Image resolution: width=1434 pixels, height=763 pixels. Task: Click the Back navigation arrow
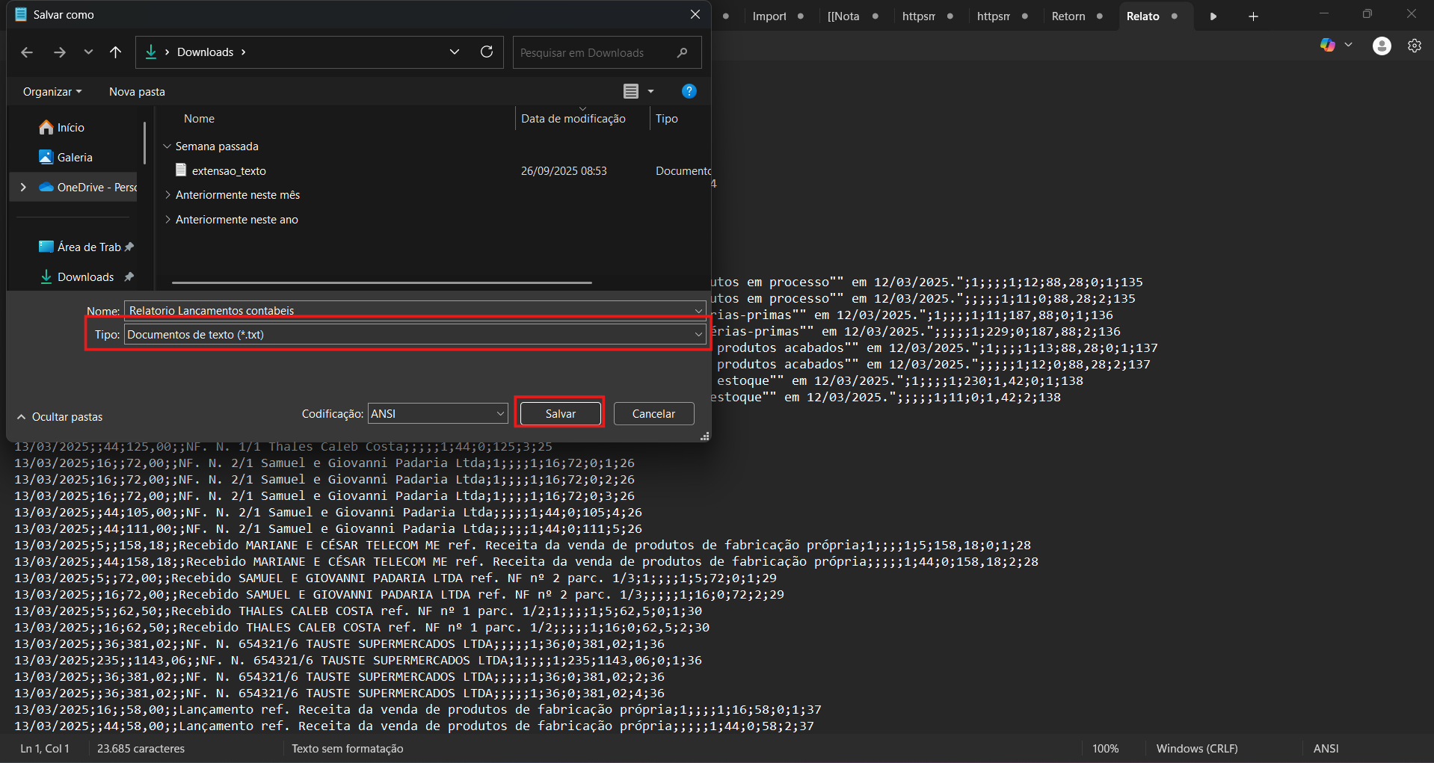27,52
